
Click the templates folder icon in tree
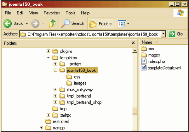[55, 58]
